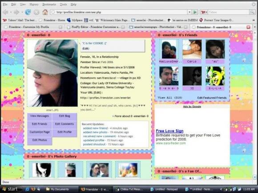Screen dimensions: 258x193
Task: Open My Documents from the taskbar
Action: 57,189
